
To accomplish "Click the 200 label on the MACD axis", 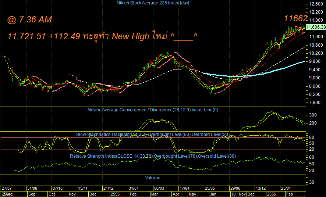I will 313,123.
